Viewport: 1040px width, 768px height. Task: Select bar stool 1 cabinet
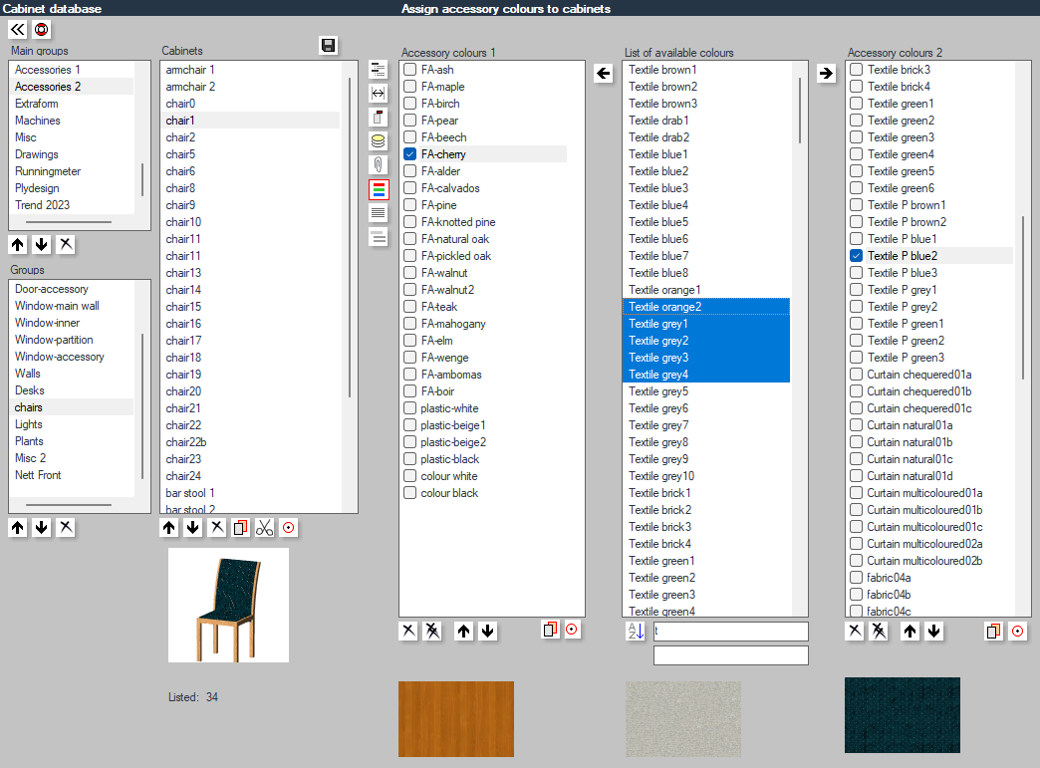pyautogui.click(x=251, y=493)
